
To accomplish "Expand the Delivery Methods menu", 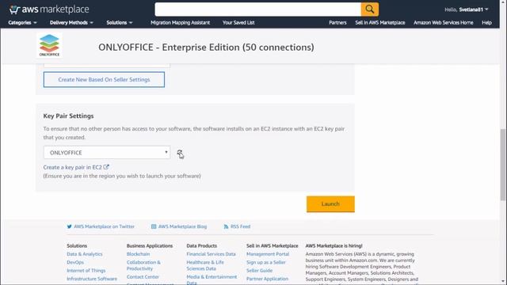I will click(71, 23).
